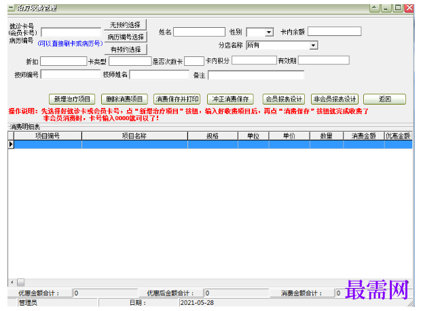Click the 删除消费项目 button
This screenshot has width=421, height=311.
124,99
